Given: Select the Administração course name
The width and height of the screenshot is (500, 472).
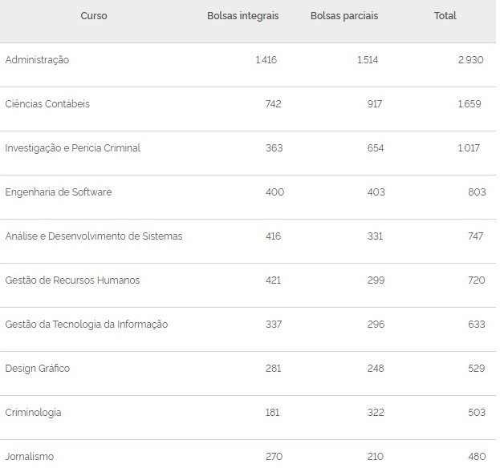Looking at the screenshot, I should click(x=37, y=60).
